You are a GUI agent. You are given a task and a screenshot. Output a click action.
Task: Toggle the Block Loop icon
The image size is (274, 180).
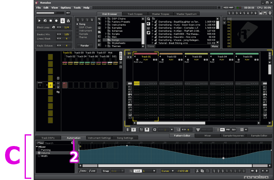pos(54,27)
